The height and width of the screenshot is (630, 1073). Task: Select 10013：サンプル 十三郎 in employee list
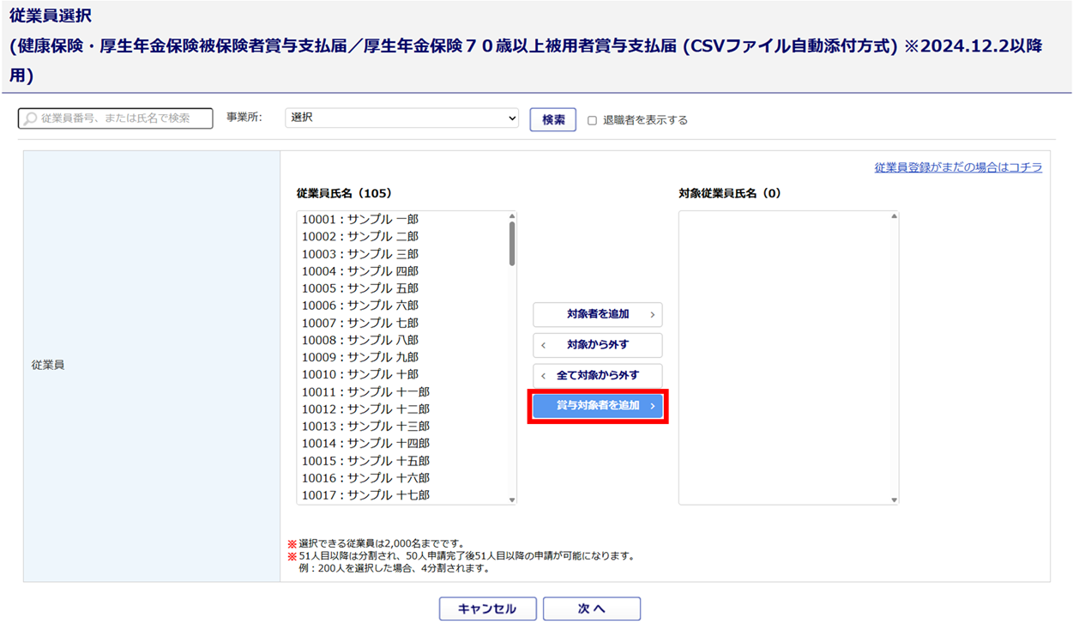coord(402,426)
